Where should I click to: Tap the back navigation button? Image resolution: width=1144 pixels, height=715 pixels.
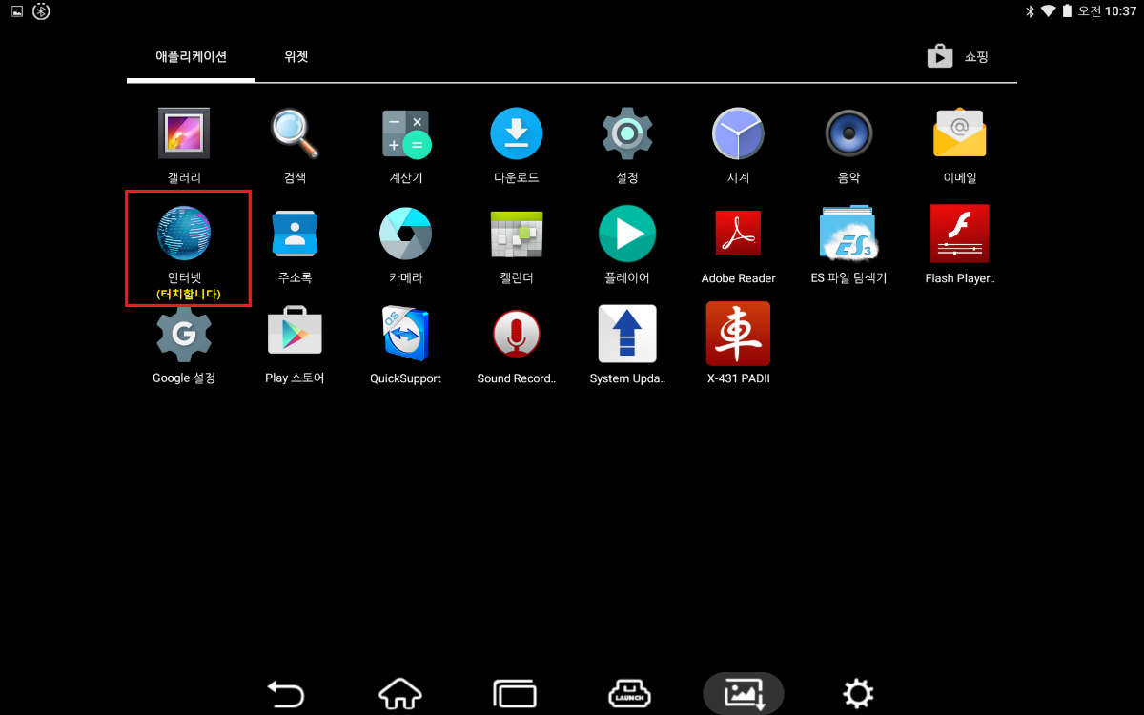(x=285, y=693)
